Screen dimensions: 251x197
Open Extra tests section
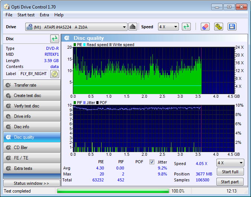click(32, 168)
